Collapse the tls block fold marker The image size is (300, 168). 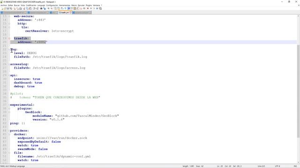click(x=9, y=27)
